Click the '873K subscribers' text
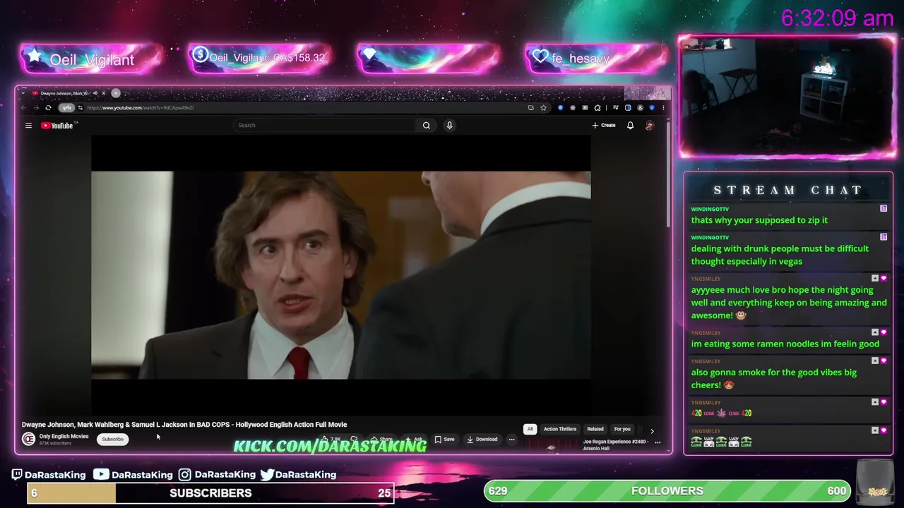904x508 pixels. pyautogui.click(x=55, y=443)
